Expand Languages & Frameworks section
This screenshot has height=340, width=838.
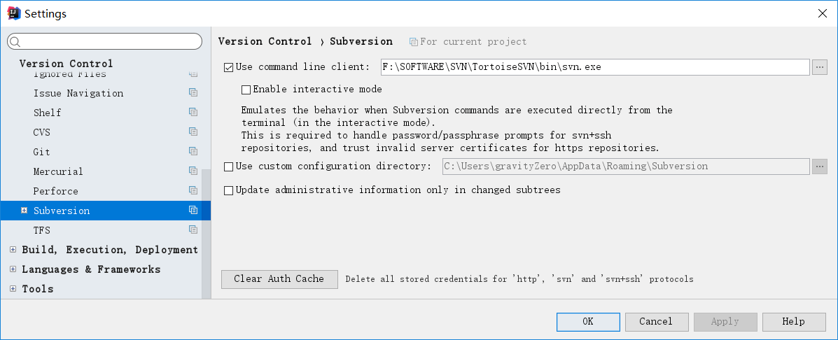coord(13,269)
